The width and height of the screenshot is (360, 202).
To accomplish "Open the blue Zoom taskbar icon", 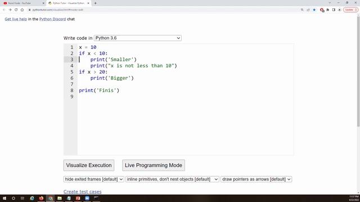I will click(x=87, y=198).
